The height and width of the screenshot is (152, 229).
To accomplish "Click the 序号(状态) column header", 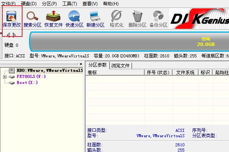I will click(158, 73).
